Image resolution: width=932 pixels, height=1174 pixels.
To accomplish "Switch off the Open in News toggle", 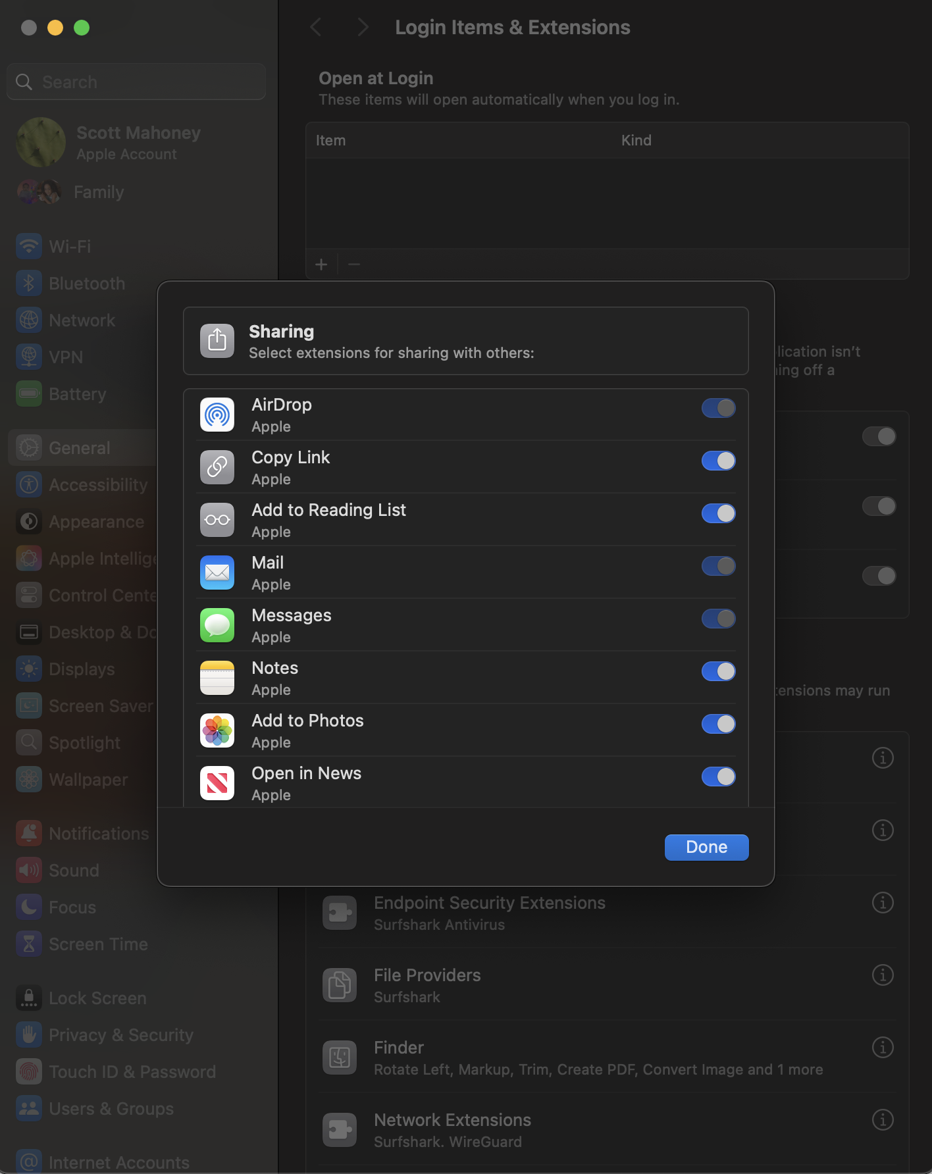I will pos(718,777).
